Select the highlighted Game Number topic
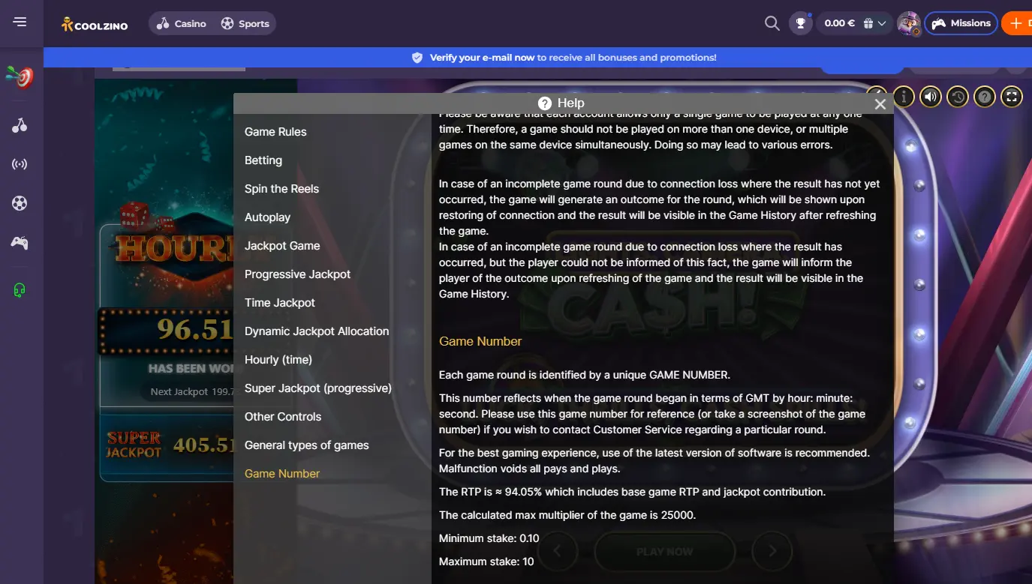1032x584 pixels. (x=282, y=474)
